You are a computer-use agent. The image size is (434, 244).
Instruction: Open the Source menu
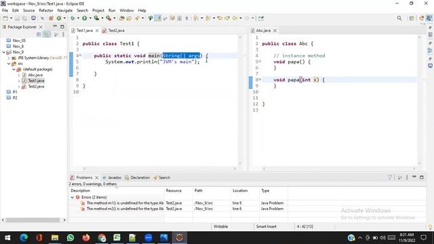(x=28, y=10)
